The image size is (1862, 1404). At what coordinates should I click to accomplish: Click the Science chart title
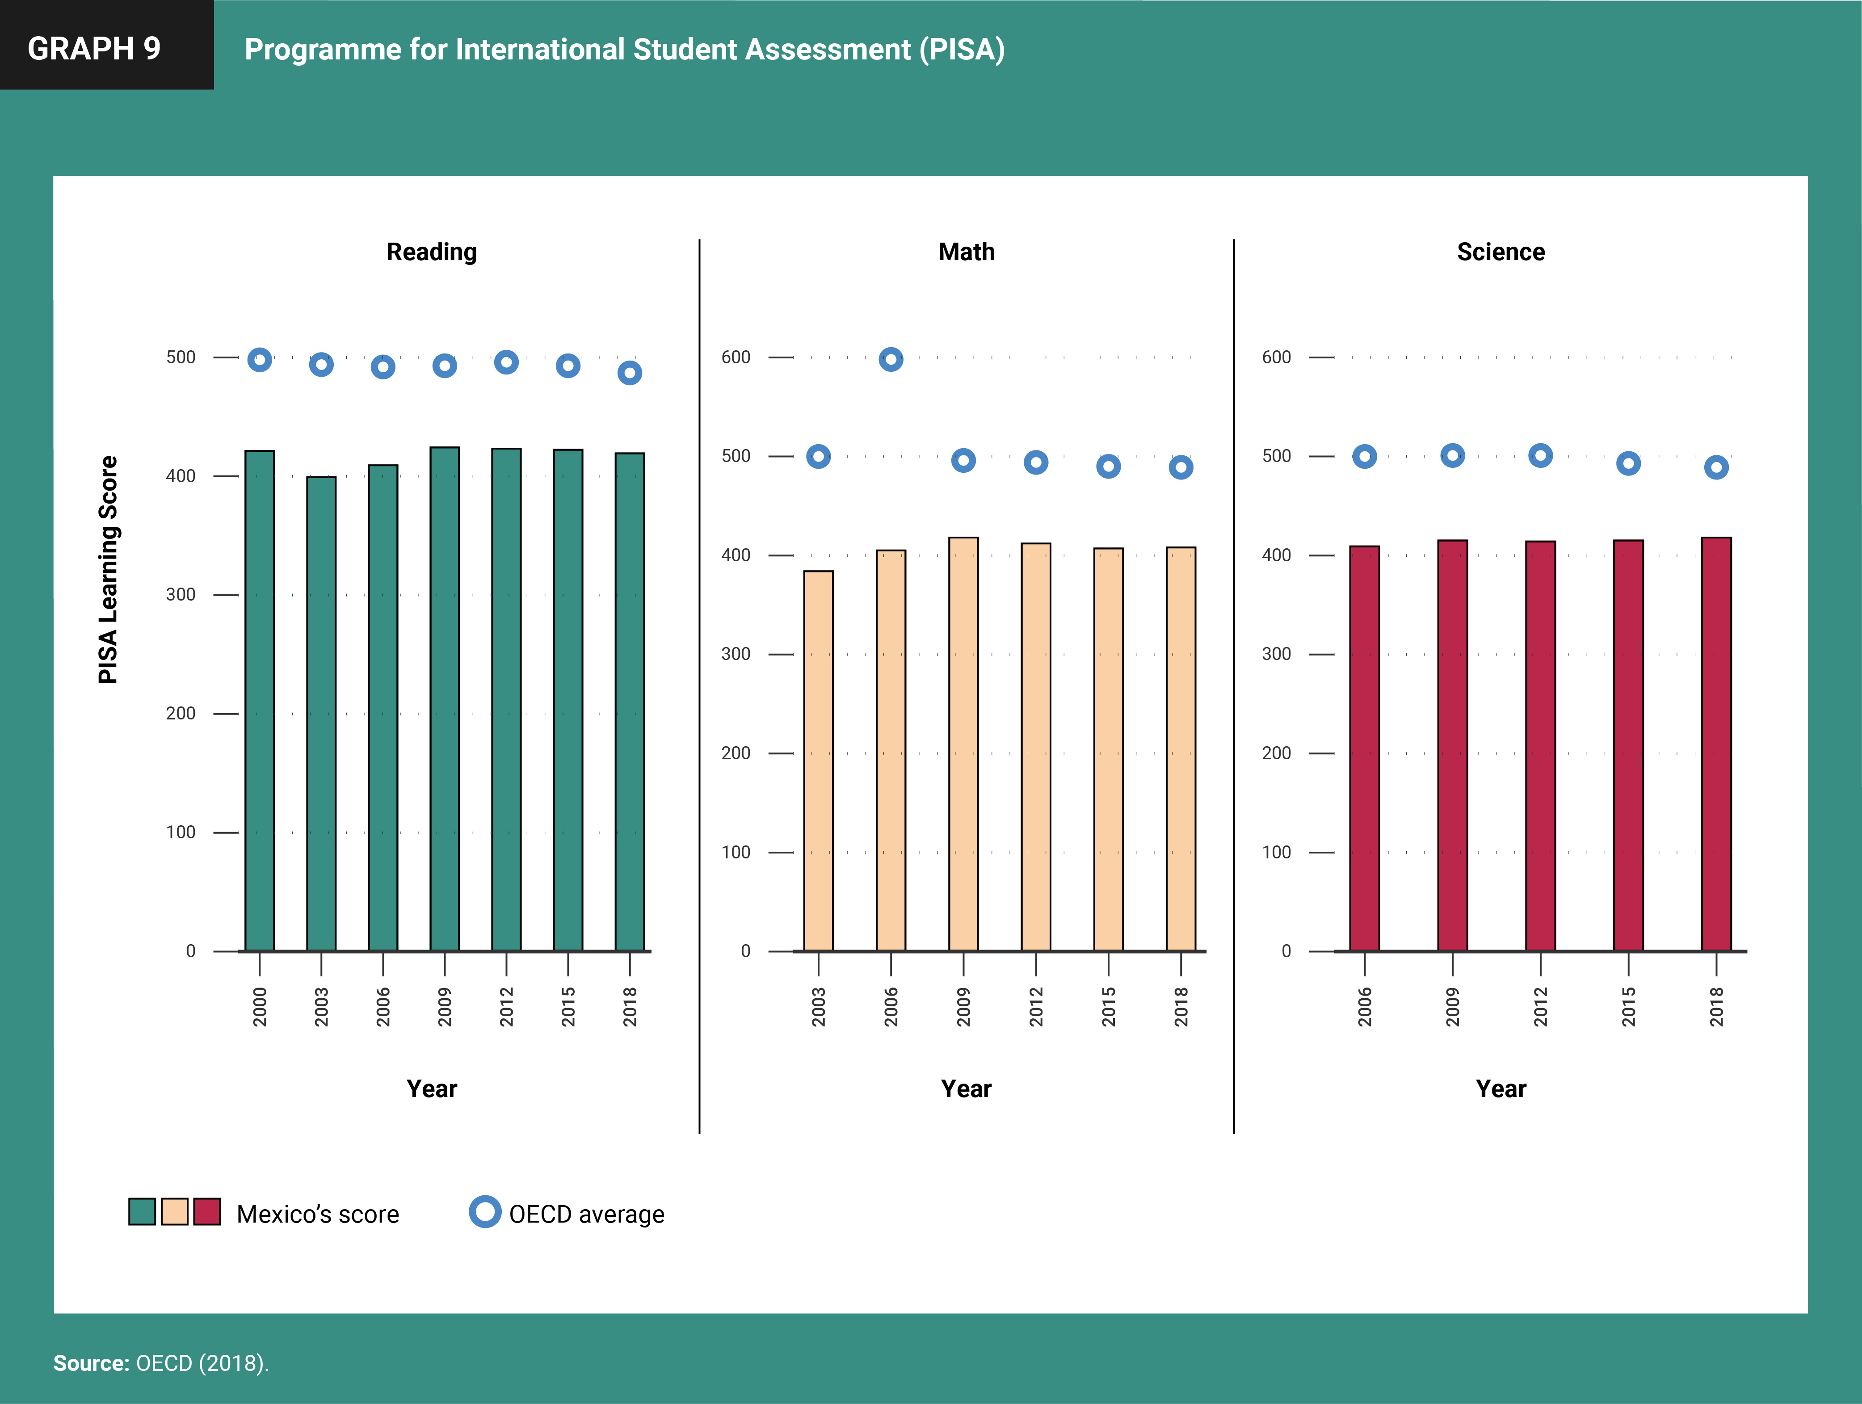pyautogui.click(x=1500, y=252)
